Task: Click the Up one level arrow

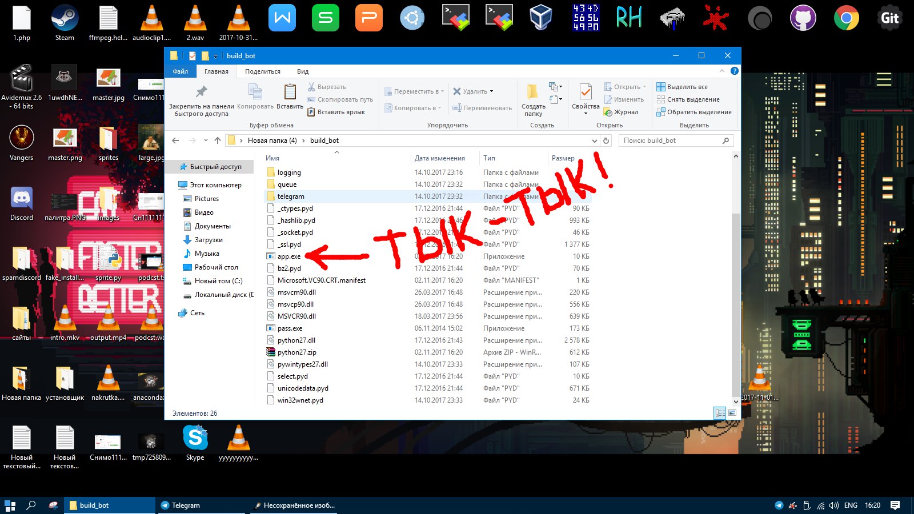Action: 218,140
